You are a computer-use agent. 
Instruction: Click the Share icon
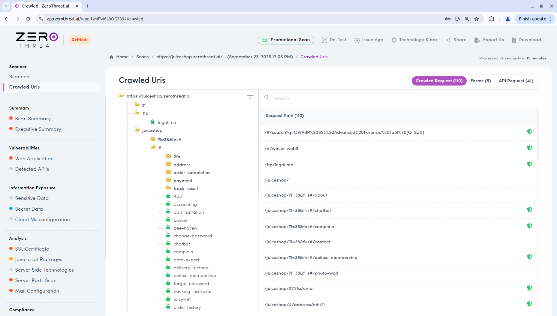click(448, 40)
